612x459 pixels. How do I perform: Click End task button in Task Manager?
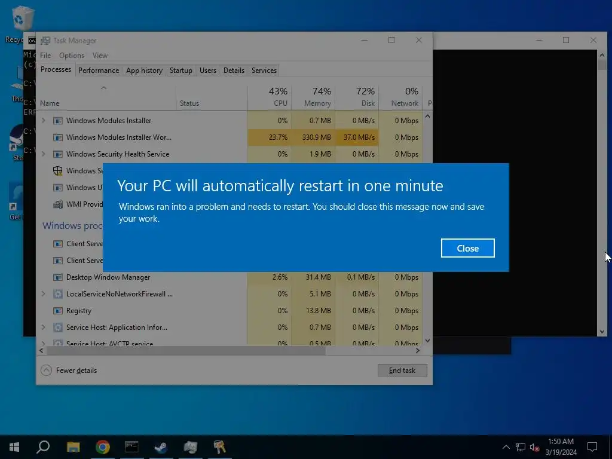click(x=402, y=371)
